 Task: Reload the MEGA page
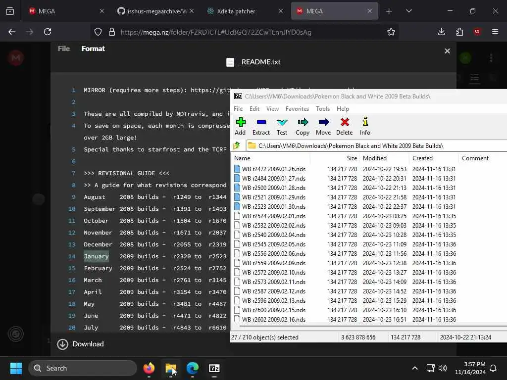tap(48, 32)
